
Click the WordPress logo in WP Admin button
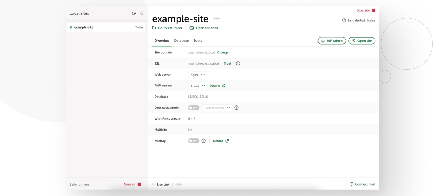(x=323, y=41)
